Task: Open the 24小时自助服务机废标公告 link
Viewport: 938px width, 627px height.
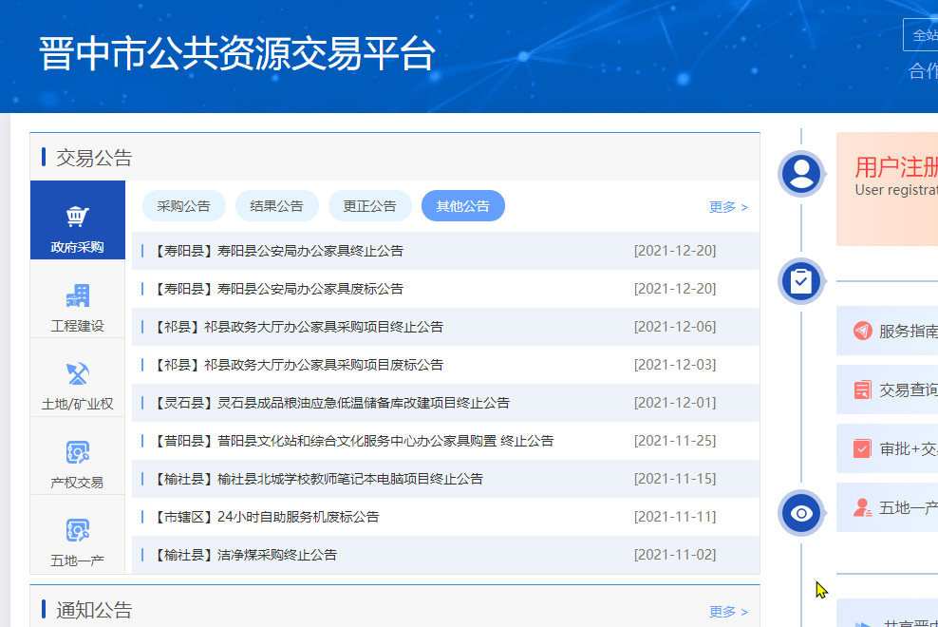Action: [298, 517]
